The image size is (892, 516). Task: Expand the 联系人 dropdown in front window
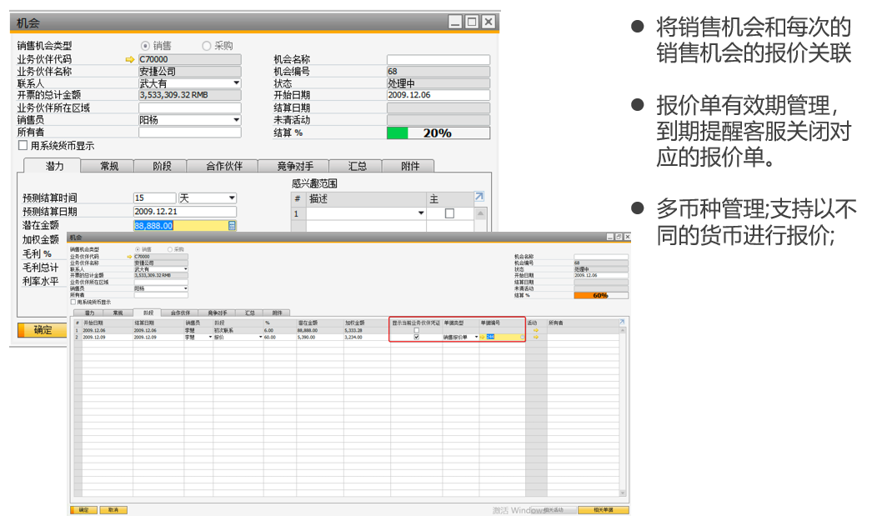pos(185,269)
